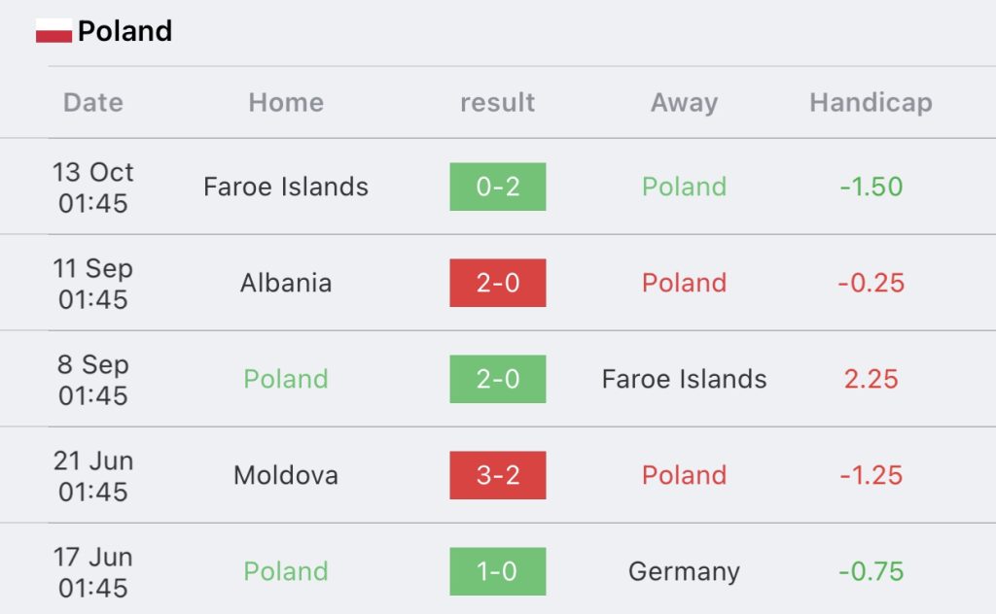Open the Albania team link
Image resolution: width=996 pixels, height=614 pixels.
pyautogui.click(x=286, y=283)
